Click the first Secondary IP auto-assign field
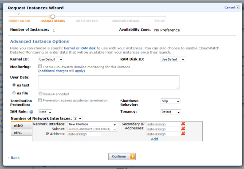 [163, 125]
